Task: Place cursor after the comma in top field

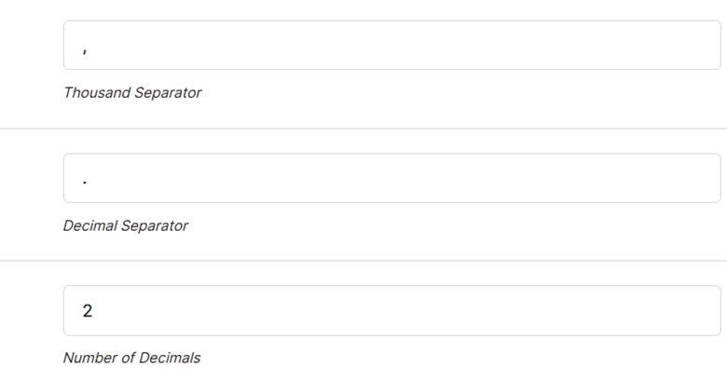Action: point(89,50)
